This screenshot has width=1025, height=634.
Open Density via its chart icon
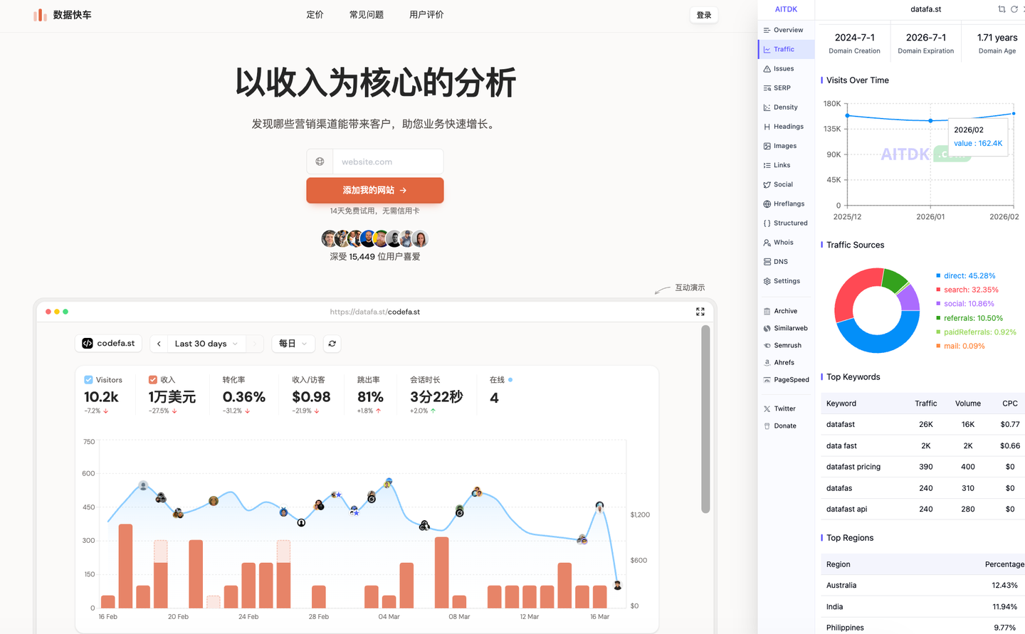point(767,107)
